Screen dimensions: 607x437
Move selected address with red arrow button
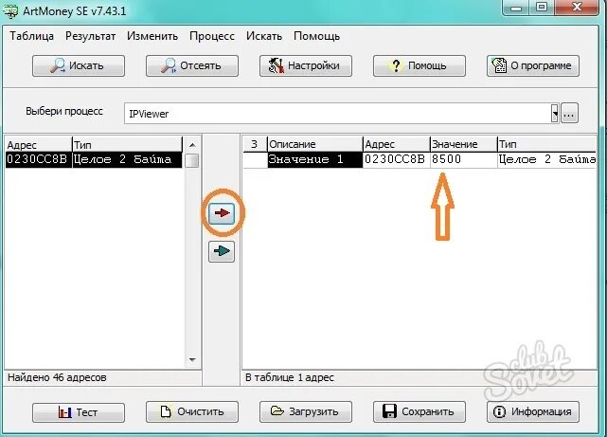tap(222, 213)
